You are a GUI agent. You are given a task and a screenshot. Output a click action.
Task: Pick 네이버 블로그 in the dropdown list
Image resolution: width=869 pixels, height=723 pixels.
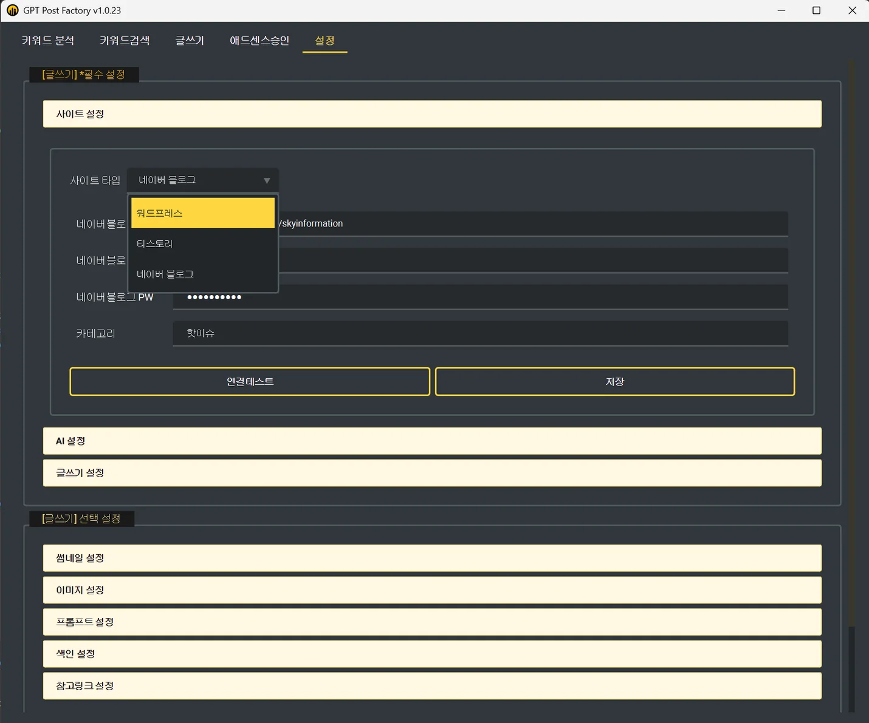point(203,274)
